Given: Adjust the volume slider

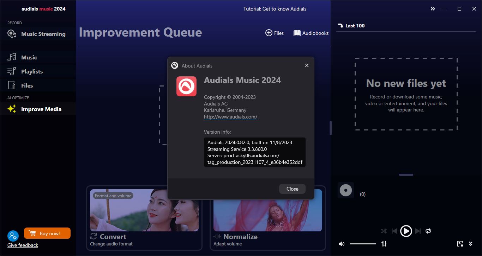Looking at the screenshot, I should (363, 244).
